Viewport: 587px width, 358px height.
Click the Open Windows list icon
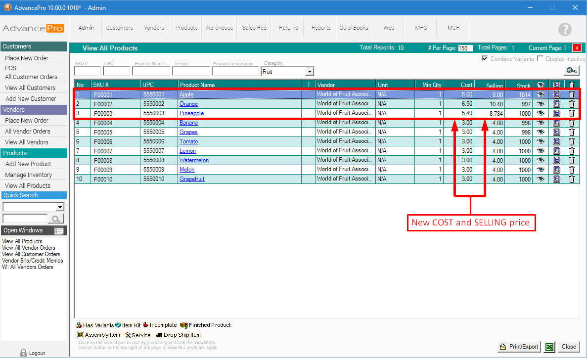coord(59,231)
